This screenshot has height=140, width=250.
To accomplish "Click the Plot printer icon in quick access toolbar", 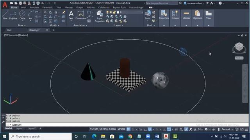I will 38,3.
